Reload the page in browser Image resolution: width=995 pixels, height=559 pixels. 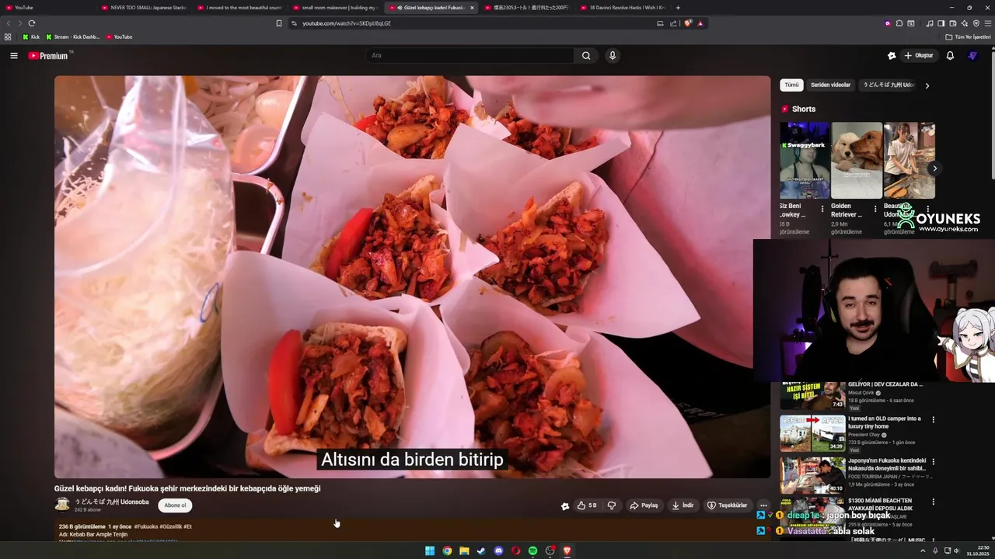[x=32, y=23]
